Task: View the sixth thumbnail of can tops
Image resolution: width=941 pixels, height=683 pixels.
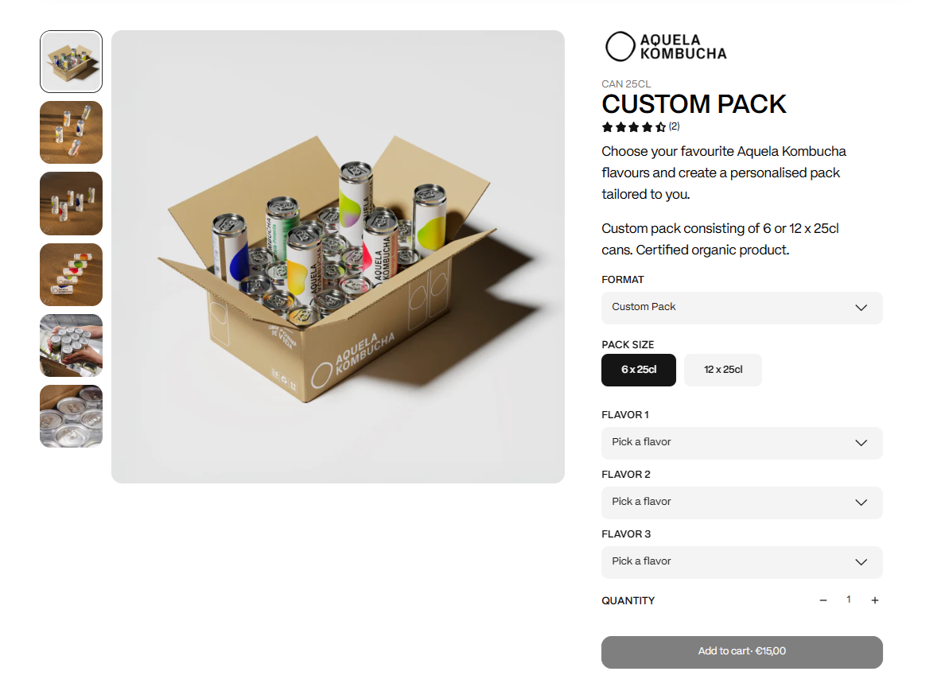Action: click(71, 416)
